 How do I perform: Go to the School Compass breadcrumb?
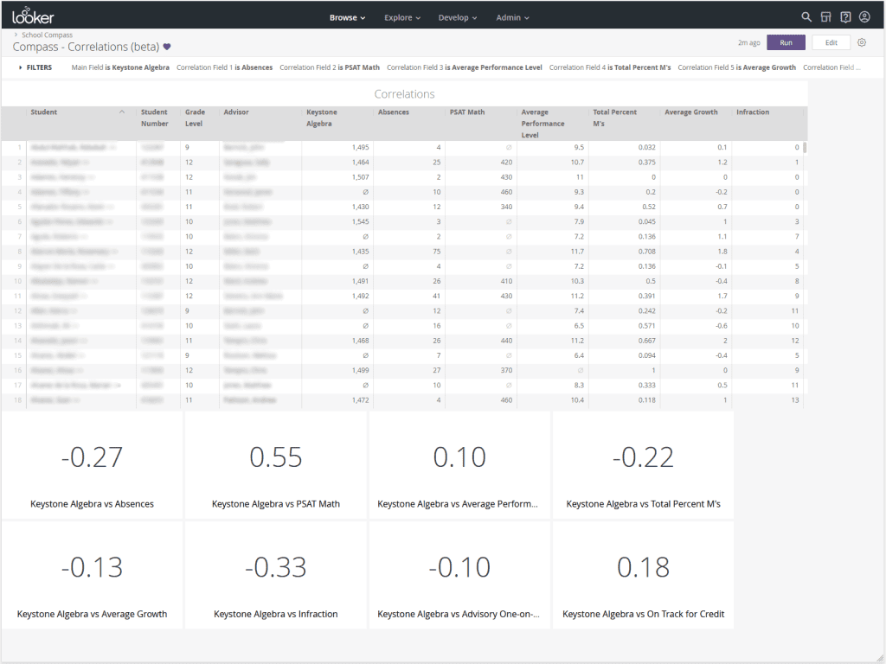click(x=47, y=35)
